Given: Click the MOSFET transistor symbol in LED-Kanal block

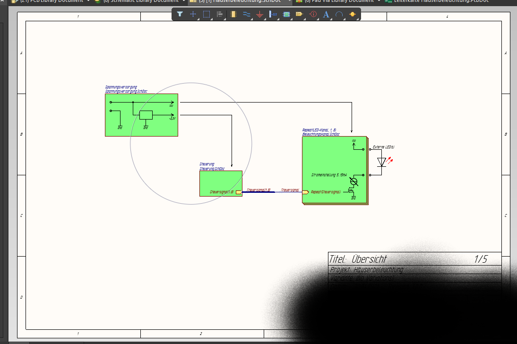Looking at the screenshot, I should 351,190.
